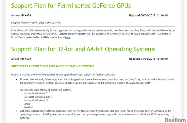Click the 'Answer ID 4654' text

click(21, 15)
